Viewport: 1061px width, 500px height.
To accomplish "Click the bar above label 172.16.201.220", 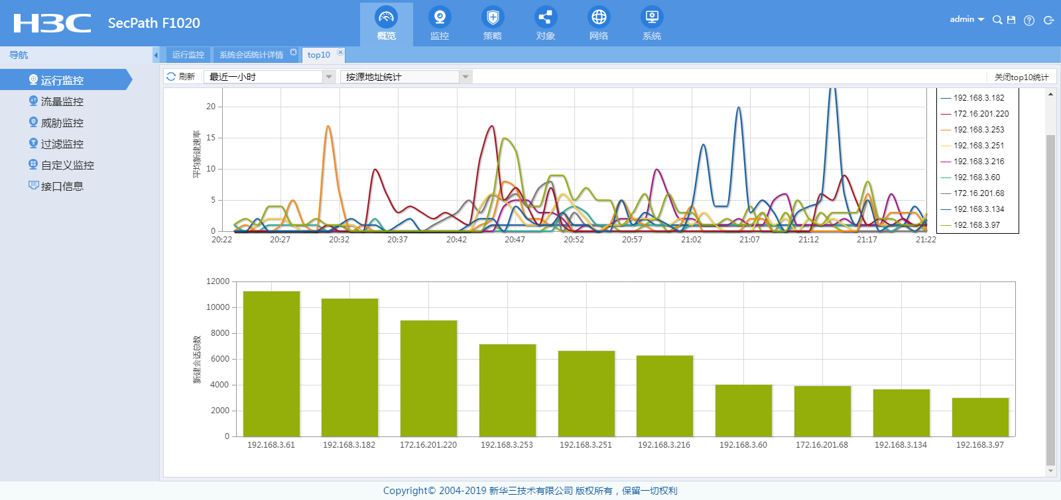I will point(429,378).
